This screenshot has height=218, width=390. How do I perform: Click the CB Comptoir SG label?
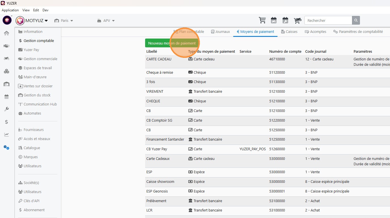(x=159, y=120)
